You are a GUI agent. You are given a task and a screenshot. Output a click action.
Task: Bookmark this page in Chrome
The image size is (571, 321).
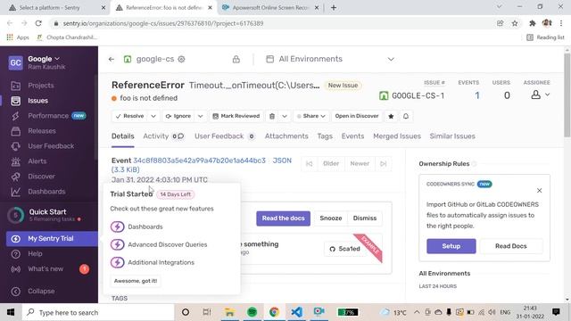(515, 23)
